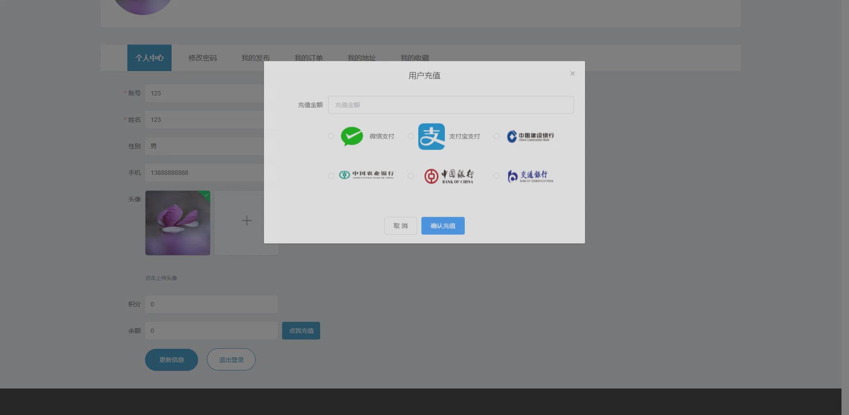The height and width of the screenshot is (415, 849).
Task: Select the 中国建设银行 radio button
Action: [497, 136]
